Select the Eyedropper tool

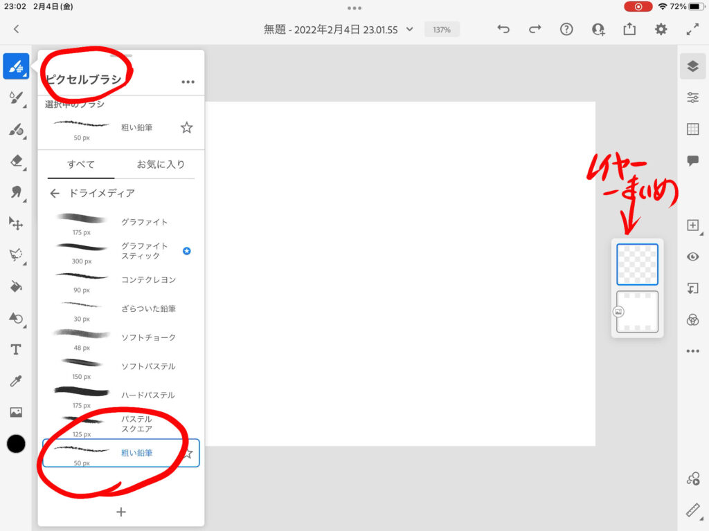tap(16, 381)
